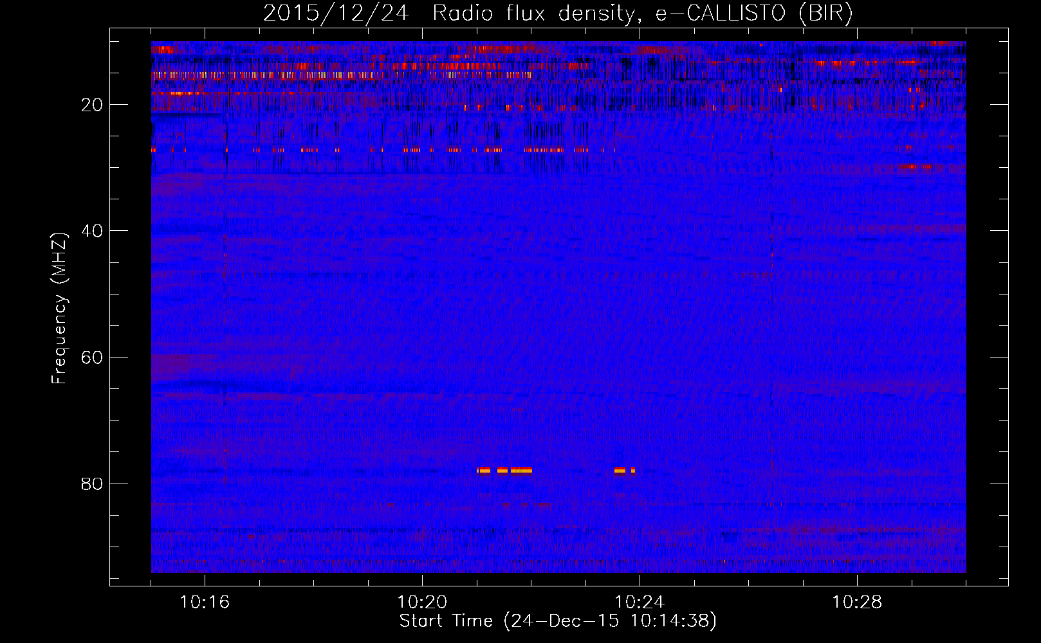Click the plot title 'Radio flux density, e-CALLISTO (BIR)'
This screenshot has height=643, width=1041.
point(643,13)
